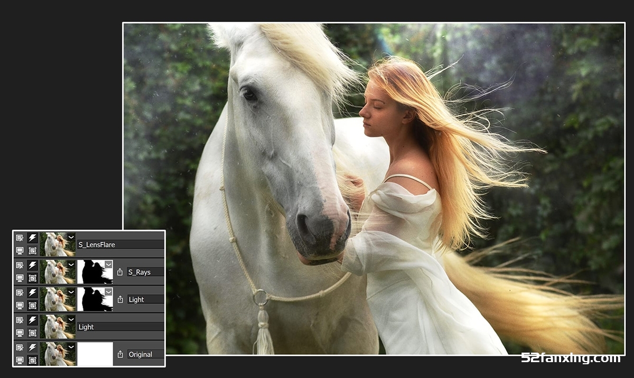Click the export icon beside S_Rays name

tap(120, 272)
